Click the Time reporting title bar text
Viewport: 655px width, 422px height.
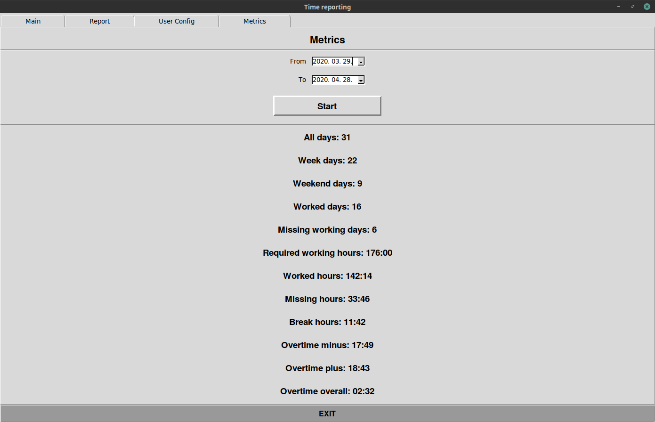click(327, 7)
